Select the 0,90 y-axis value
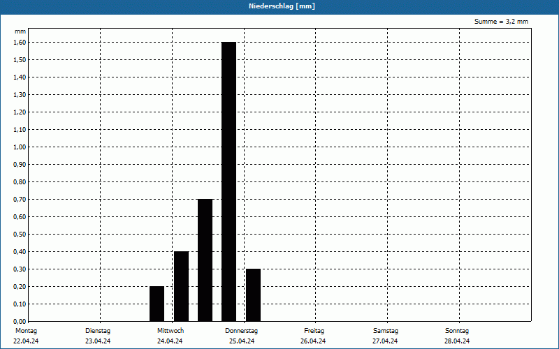Viewport: 559px width, 349px height. pos(20,164)
